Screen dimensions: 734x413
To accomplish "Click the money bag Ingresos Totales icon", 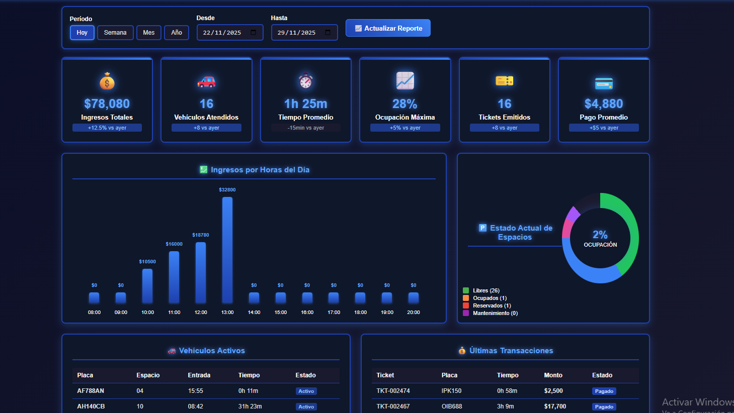I will 107,81.
